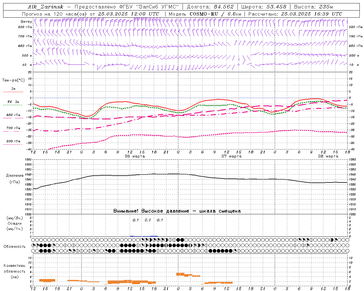Select the (мм/3ч.) precipitation unit label

point(15,218)
